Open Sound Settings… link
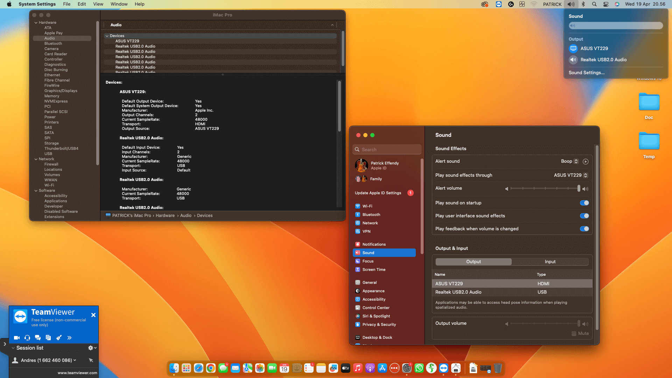 586,73
